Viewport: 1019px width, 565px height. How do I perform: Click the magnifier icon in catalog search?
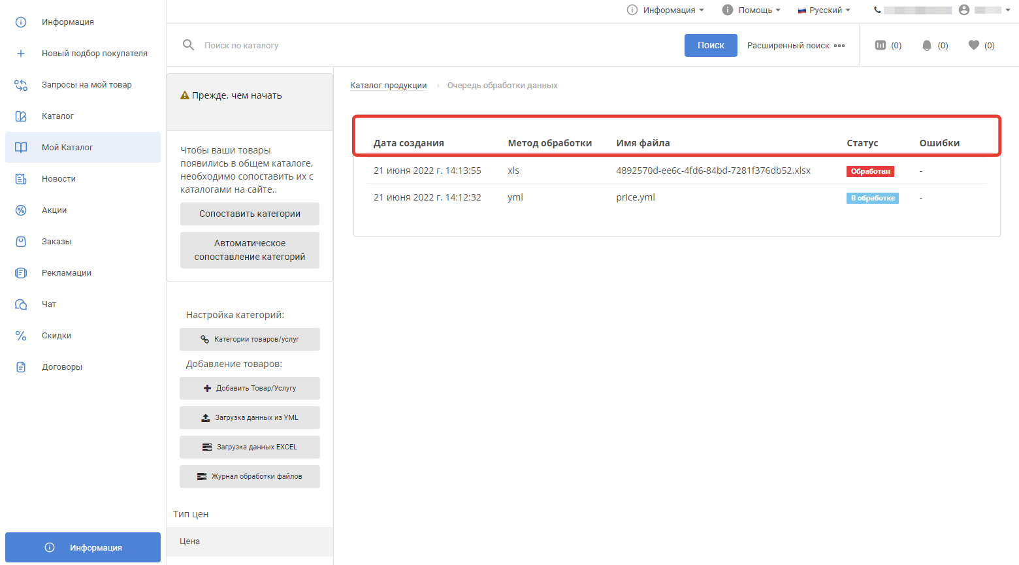[188, 45]
